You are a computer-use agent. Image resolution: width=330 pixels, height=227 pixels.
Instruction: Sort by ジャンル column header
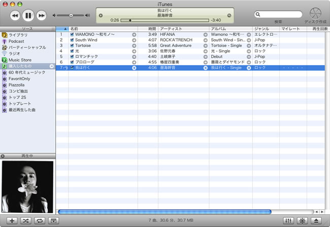[x=266, y=29]
